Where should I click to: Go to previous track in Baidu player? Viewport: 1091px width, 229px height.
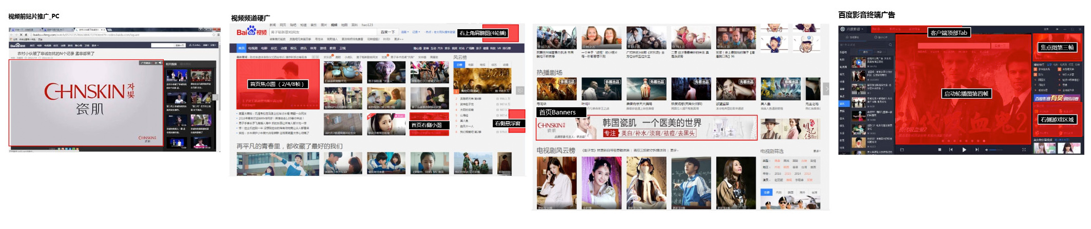951,150
